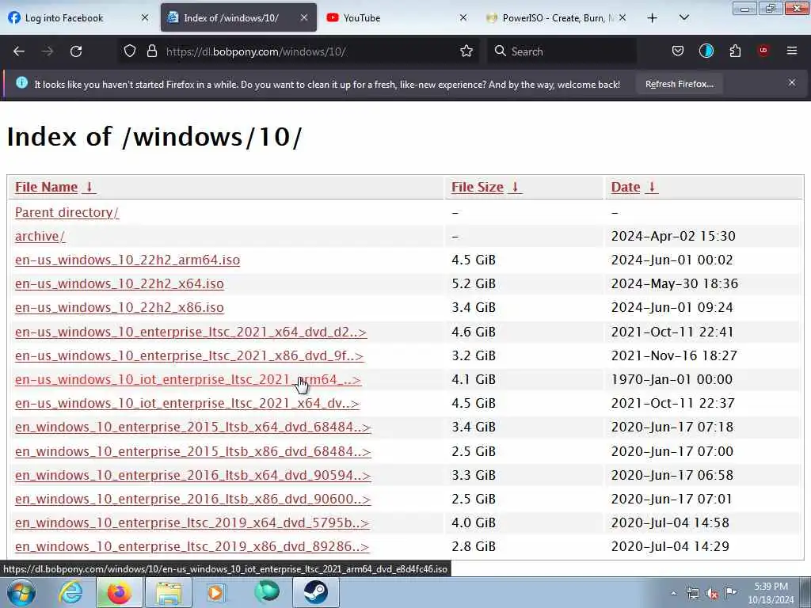Download enterprise 2015 ltsb x86 ISO
Viewport: 811px width, 608px height.
[193, 451]
